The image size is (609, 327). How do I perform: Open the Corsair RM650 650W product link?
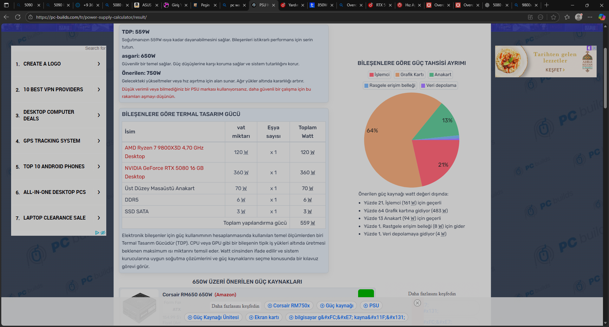pos(187,295)
